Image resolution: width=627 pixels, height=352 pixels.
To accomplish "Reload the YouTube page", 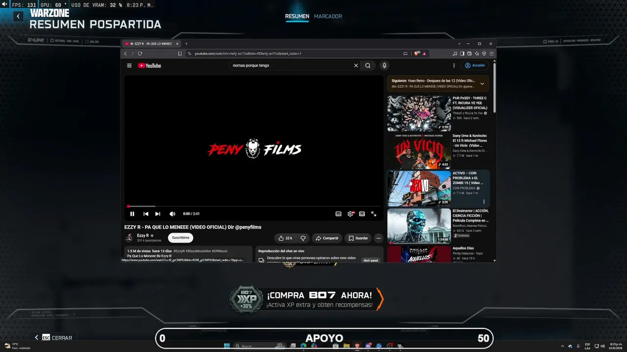I will [140, 53].
